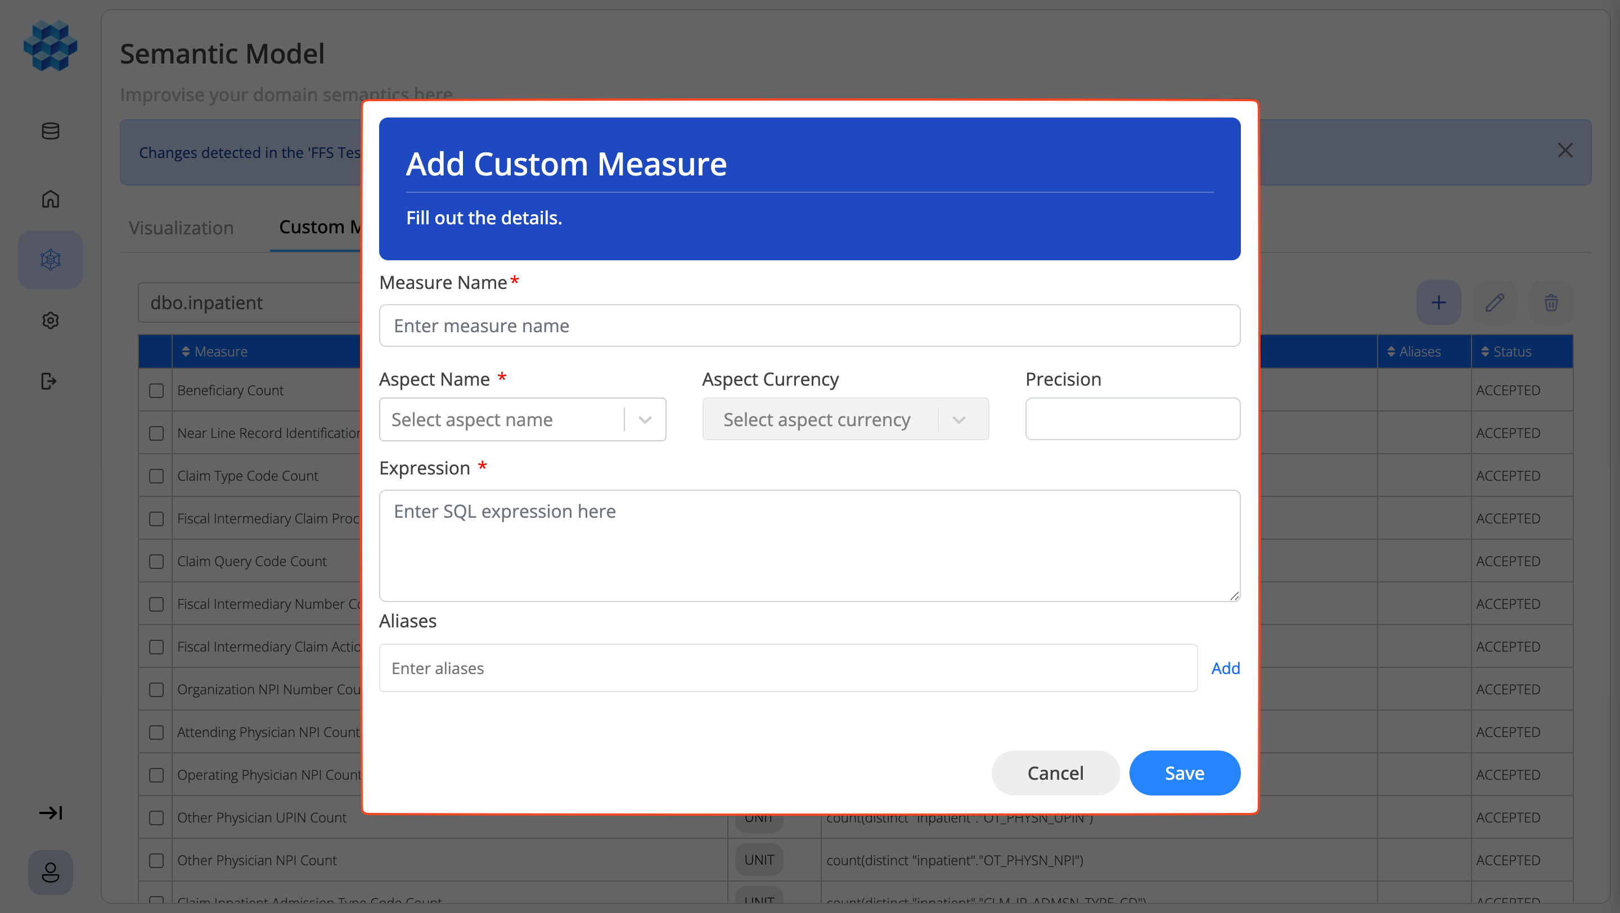Click the logout icon in sidebar
This screenshot has height=913, width=1620.
point(49,381)
